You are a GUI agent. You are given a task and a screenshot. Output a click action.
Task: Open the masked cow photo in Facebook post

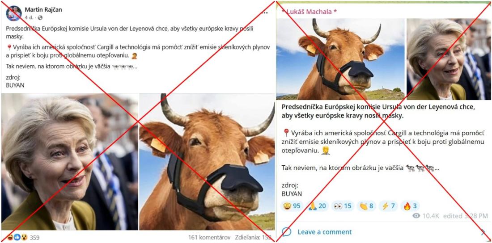click(x=207, y=162)
